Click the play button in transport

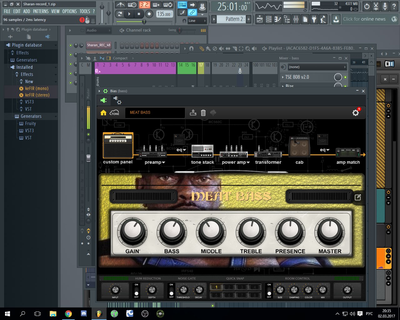click(129, 14)
